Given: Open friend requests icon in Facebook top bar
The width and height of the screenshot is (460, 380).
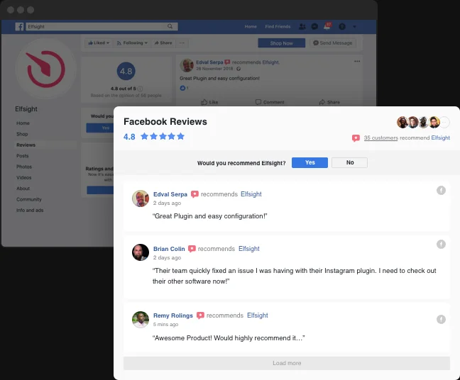Looking at the screenshot, I should [x=302, y=27].
